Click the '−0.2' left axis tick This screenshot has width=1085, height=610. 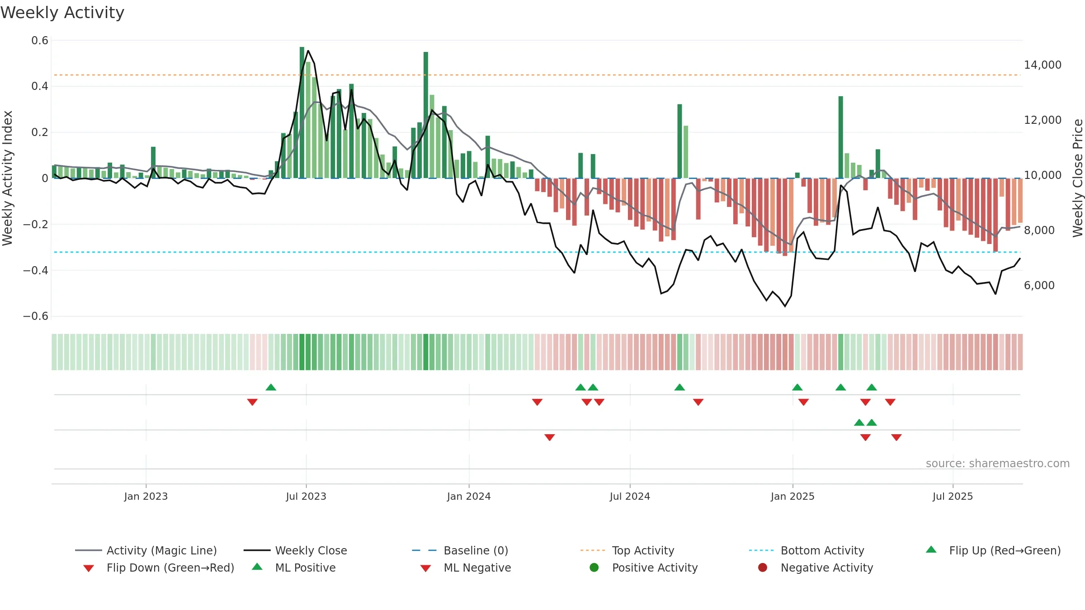point(36,225)
